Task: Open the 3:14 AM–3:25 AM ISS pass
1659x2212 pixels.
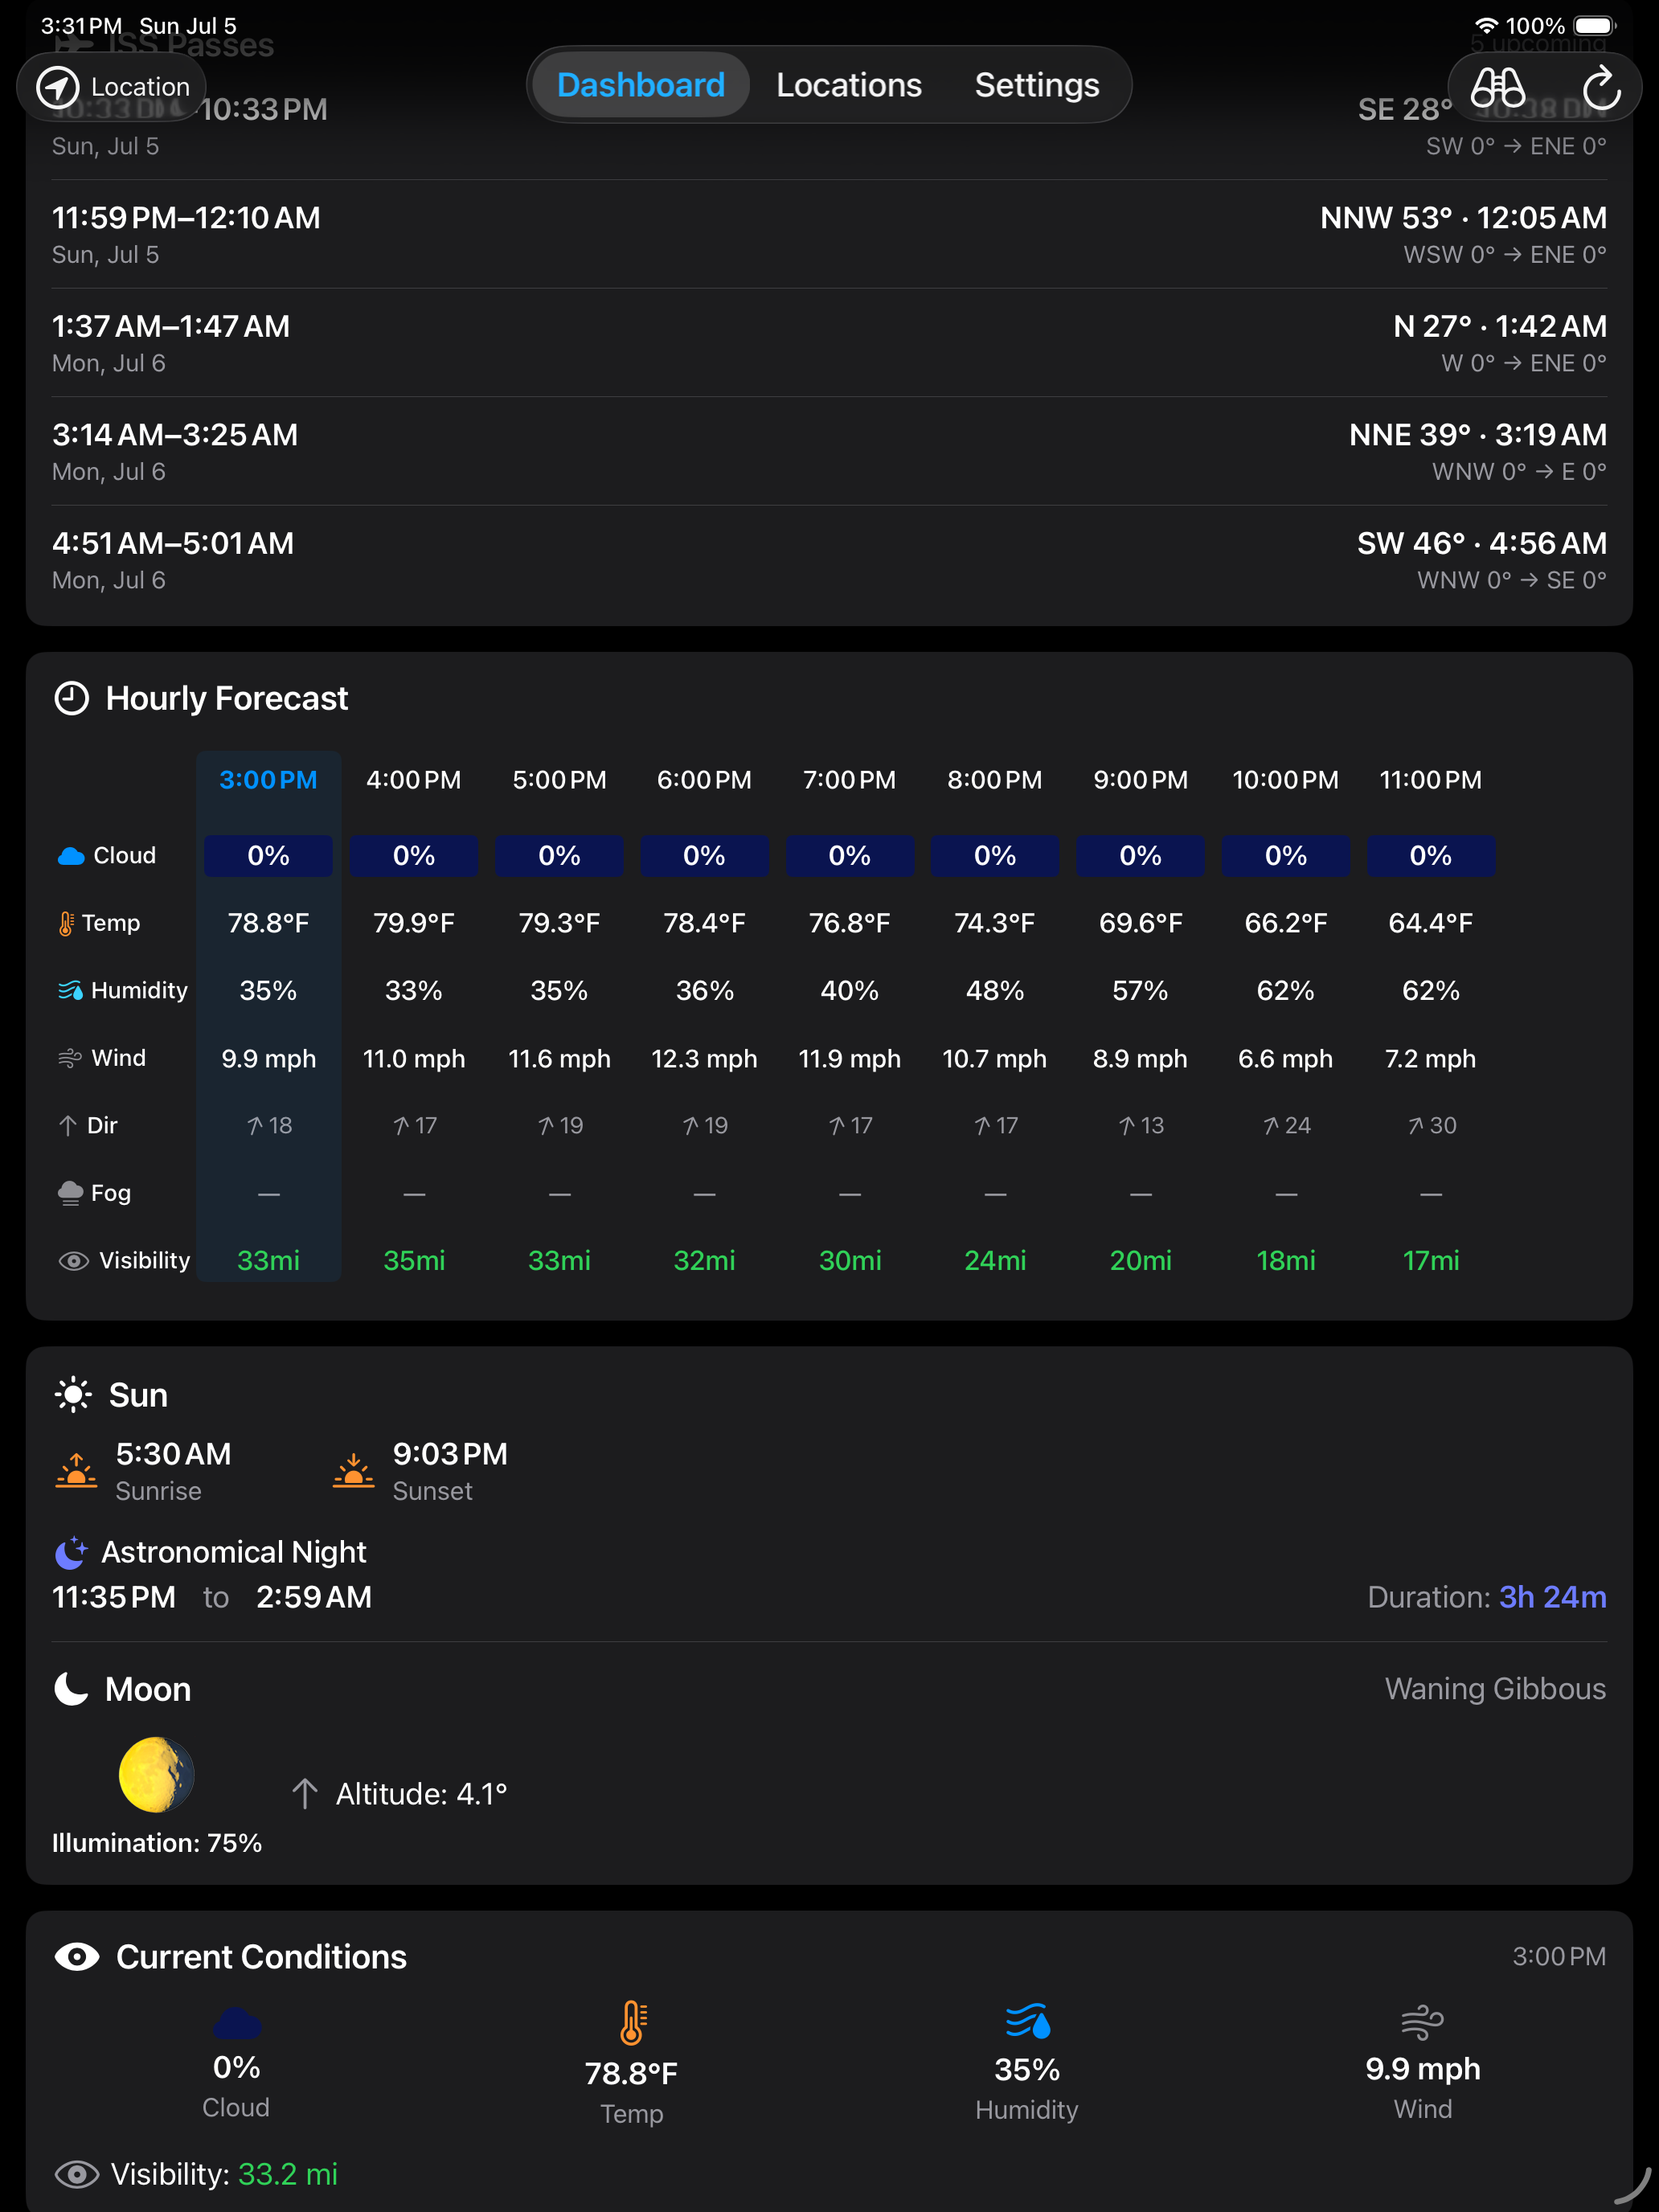Action: pos(829,452)
